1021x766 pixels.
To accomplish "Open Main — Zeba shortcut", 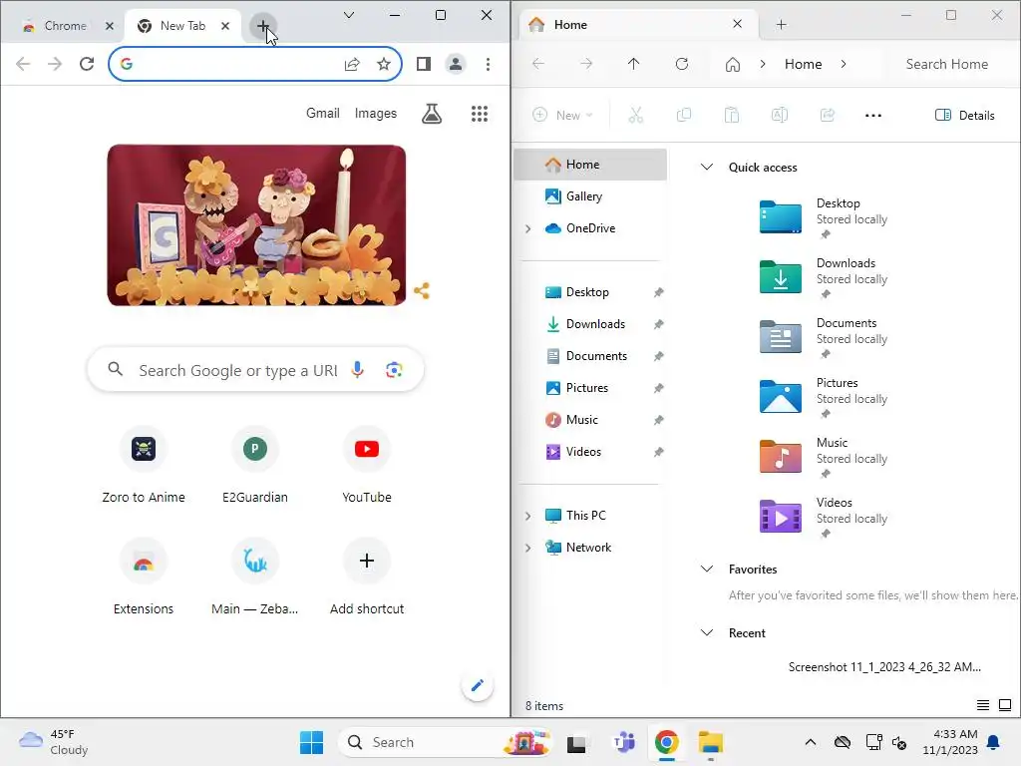I will click(254, 576).
